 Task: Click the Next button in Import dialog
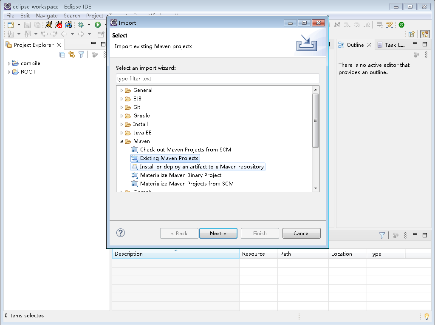pos(218,234)
